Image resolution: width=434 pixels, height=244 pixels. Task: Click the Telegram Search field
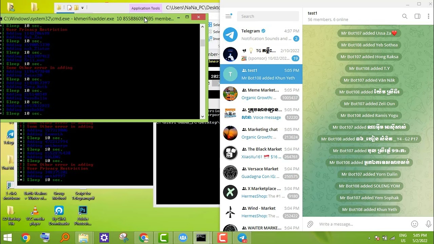(x=268, y=16)
